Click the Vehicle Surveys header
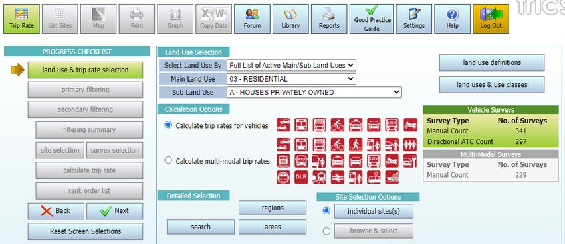This screenshot has height=244, width=565. click(491, 110)
